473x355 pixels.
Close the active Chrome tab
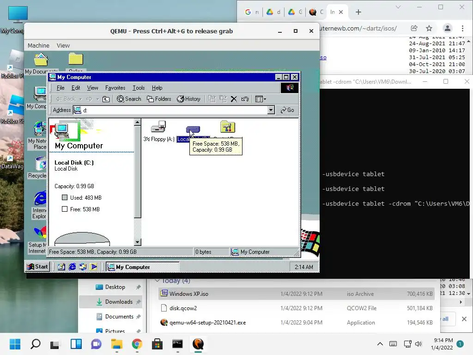[x=341, y=12]
